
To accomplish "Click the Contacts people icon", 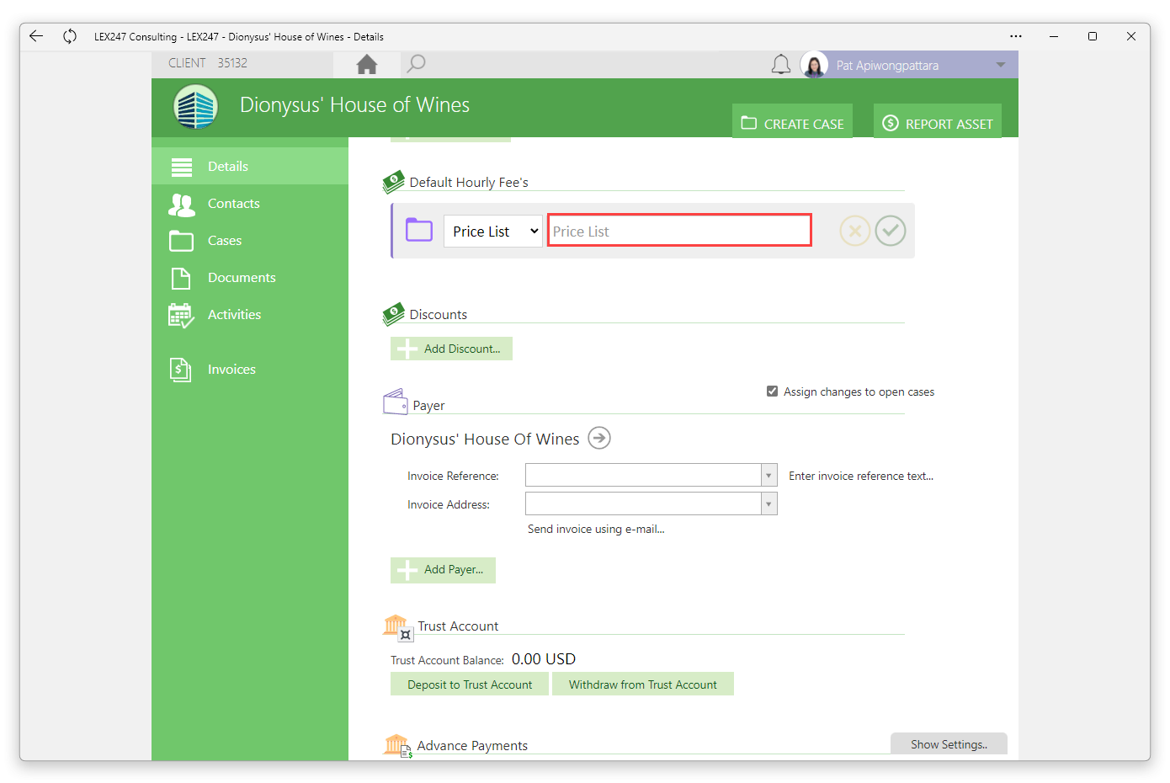I will 182,205.
